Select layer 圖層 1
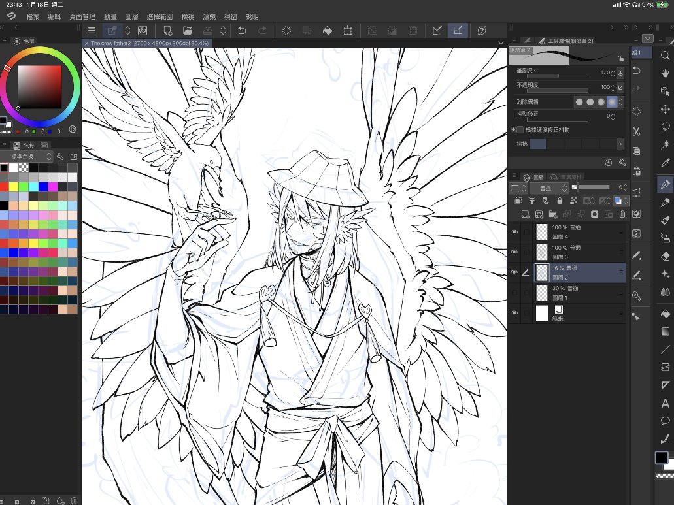This screenshot has width=674, height=505. pyautogui.click(x=579, y=293)
